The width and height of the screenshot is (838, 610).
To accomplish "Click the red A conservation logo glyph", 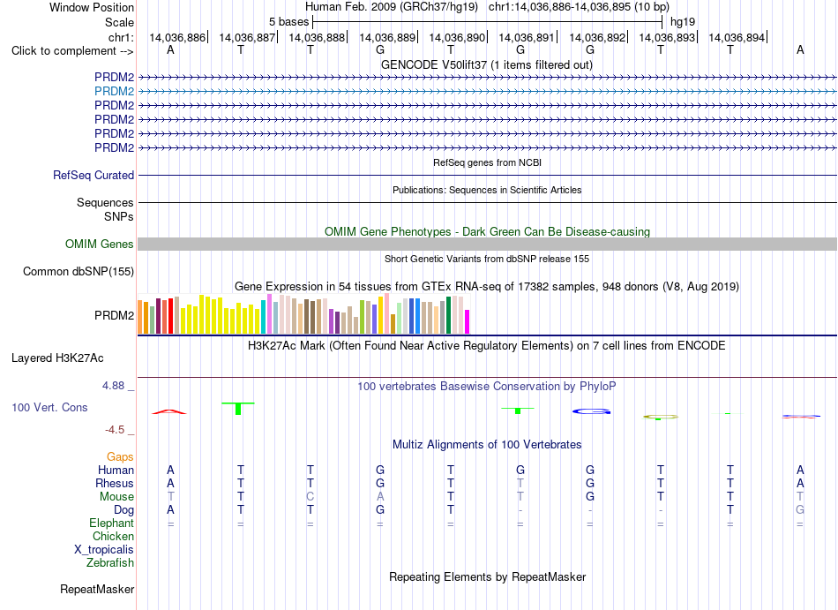I will pos(169,411).
